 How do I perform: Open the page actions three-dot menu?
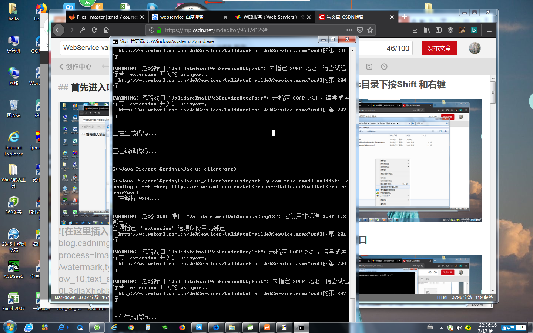[x=349, y=30]
